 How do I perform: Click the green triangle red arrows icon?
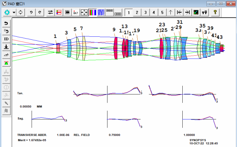click(x=6, y=63)
